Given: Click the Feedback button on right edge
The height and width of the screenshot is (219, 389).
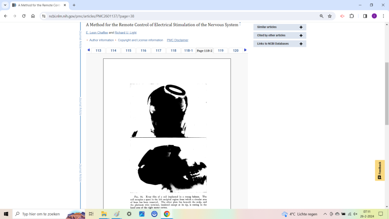Looking at the screenshot, I should click(x=380, y=170).
